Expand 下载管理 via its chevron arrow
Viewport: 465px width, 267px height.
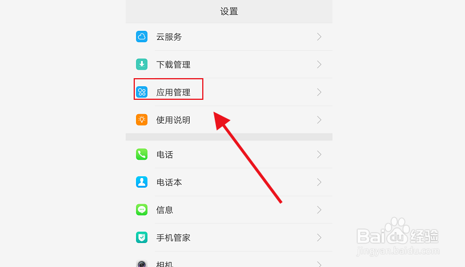tap(319, 64)
